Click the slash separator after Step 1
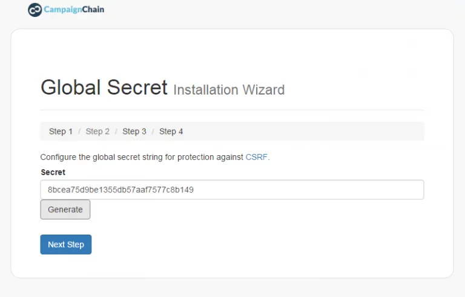The width and height of the screenshot is (465, 297). pyautogui.click(x=79, y=132)
